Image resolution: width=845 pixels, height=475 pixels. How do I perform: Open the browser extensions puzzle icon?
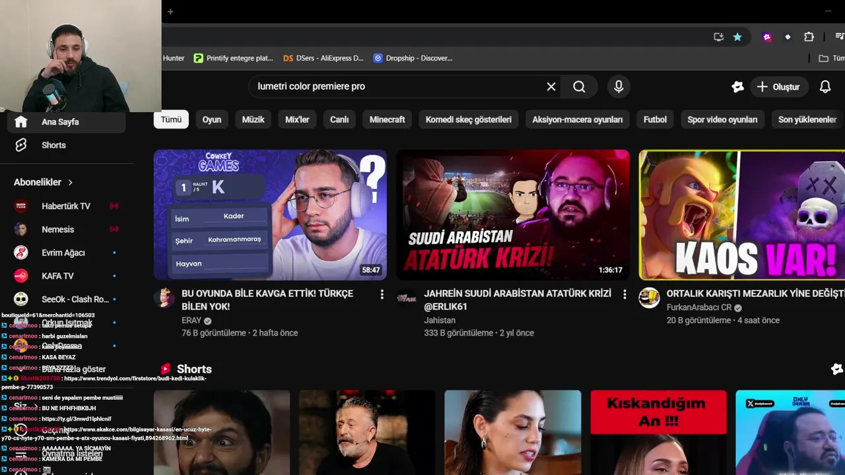click(809, 37)
